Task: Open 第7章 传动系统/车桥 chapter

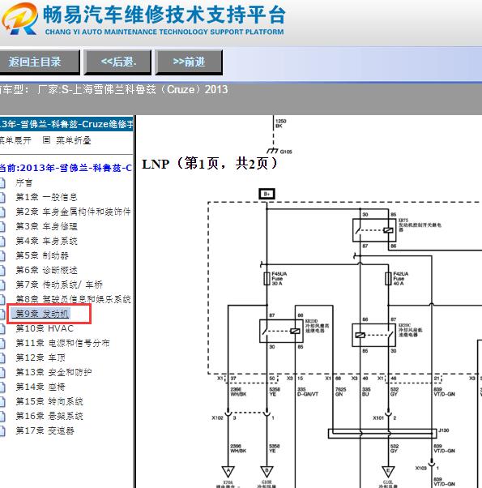Action: [x=59, y=285]
